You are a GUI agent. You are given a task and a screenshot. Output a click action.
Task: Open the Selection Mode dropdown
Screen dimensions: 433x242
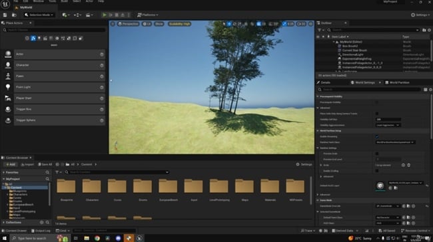click(x=39, y=15)
